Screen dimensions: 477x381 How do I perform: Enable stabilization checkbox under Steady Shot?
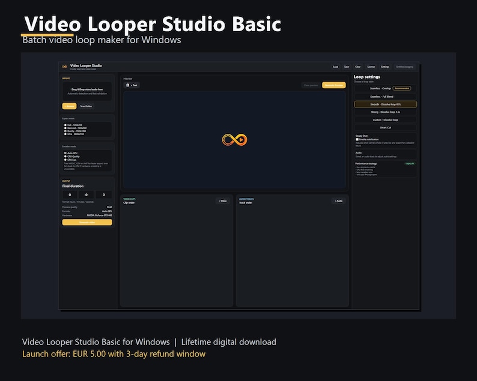click(x=357, y=139)
